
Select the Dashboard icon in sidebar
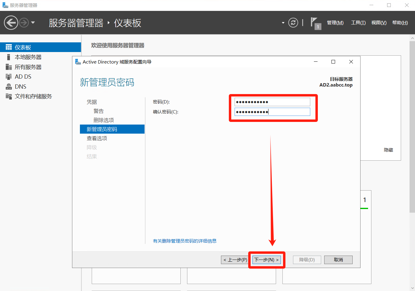tap(9, 47)
